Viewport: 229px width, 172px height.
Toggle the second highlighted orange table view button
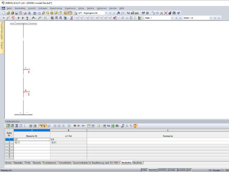click(x=70, y=13)
